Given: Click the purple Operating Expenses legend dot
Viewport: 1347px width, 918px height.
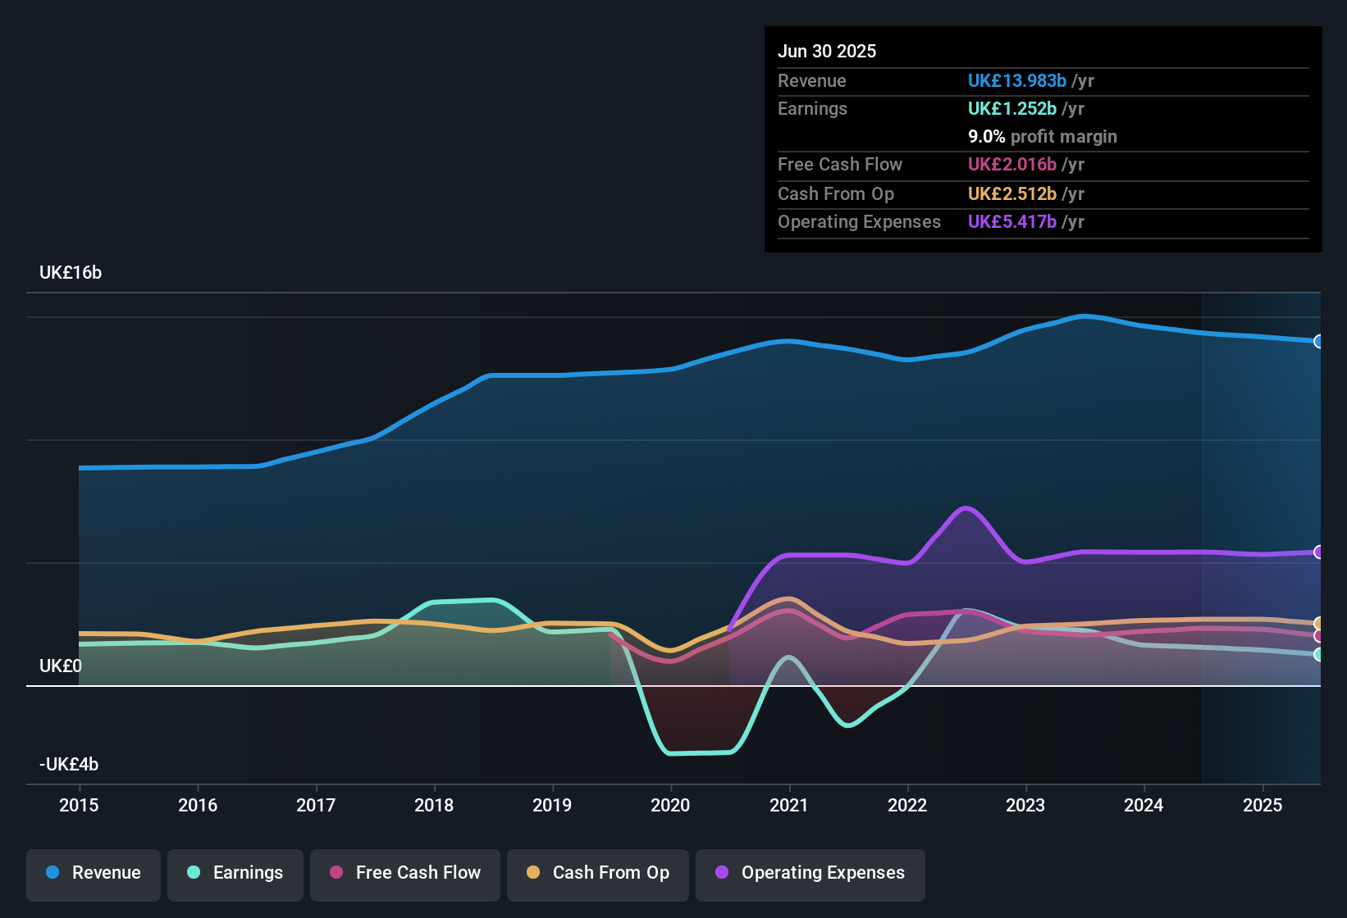Looking at the screenshot, I should [721, 874].
